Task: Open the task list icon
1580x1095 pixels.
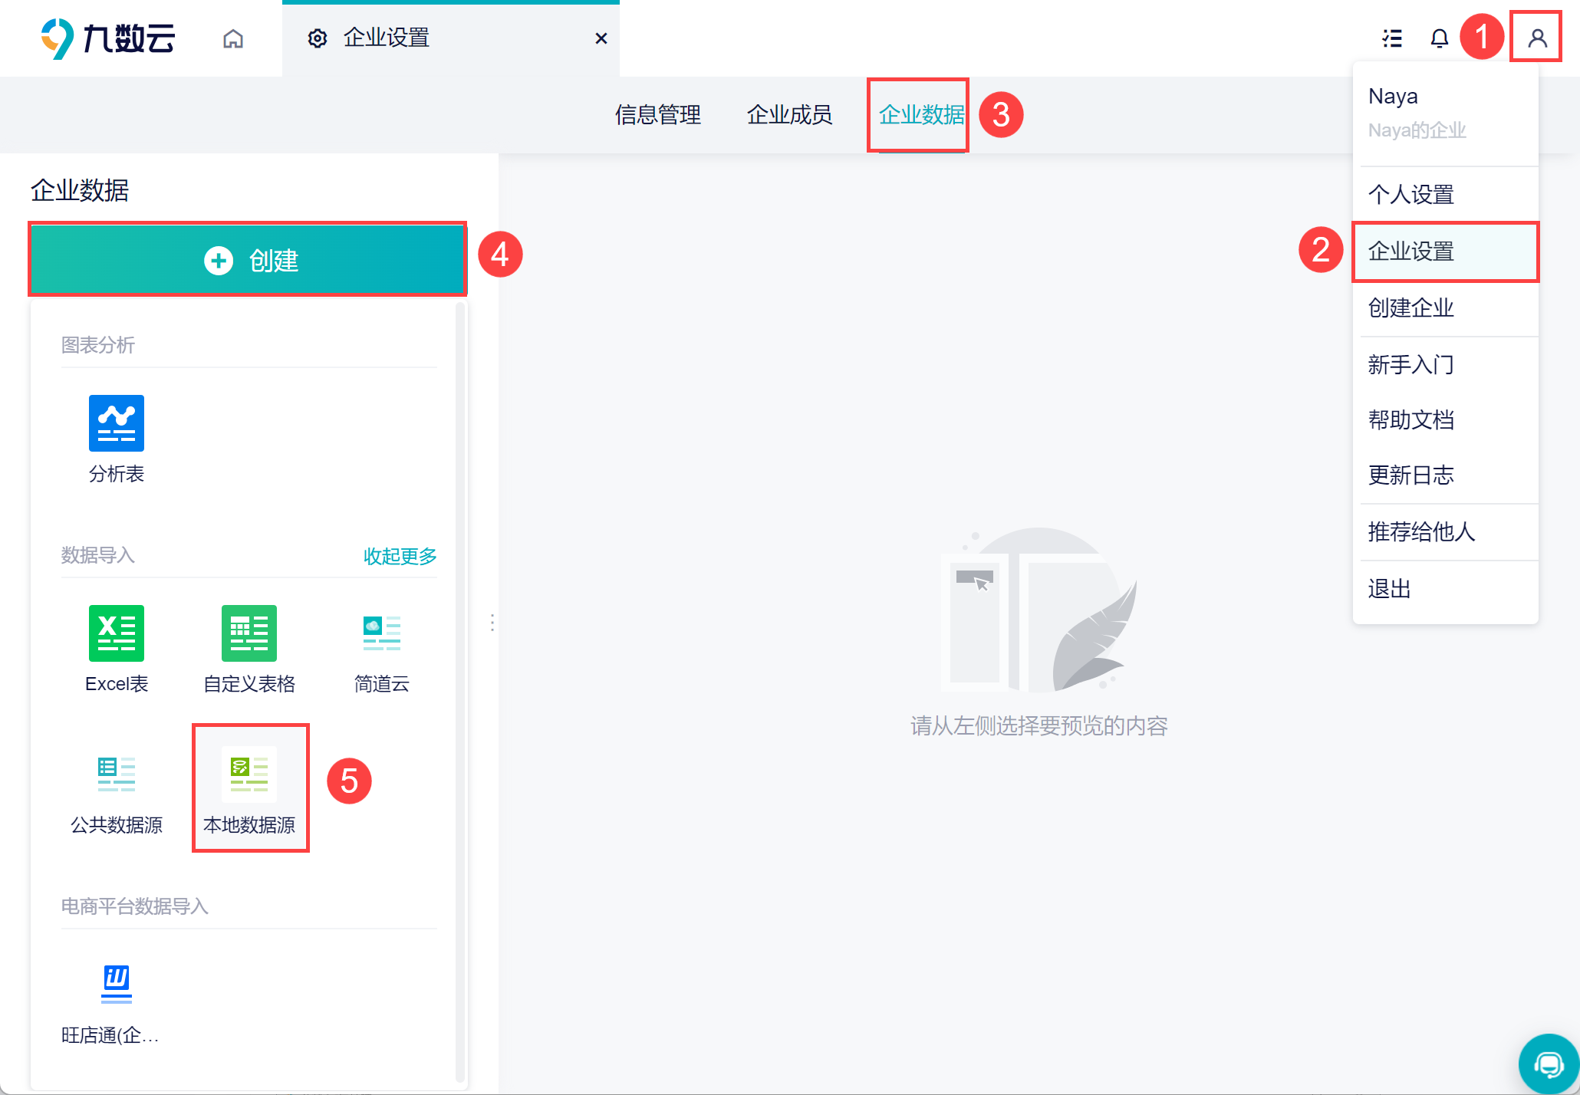Action: click(1392, 38)
